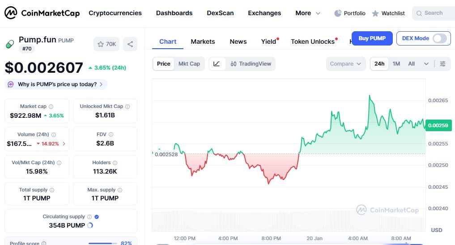Open the Cryptocurrencies menu
This screenshot has height=245, width=455.
point(115,13)
